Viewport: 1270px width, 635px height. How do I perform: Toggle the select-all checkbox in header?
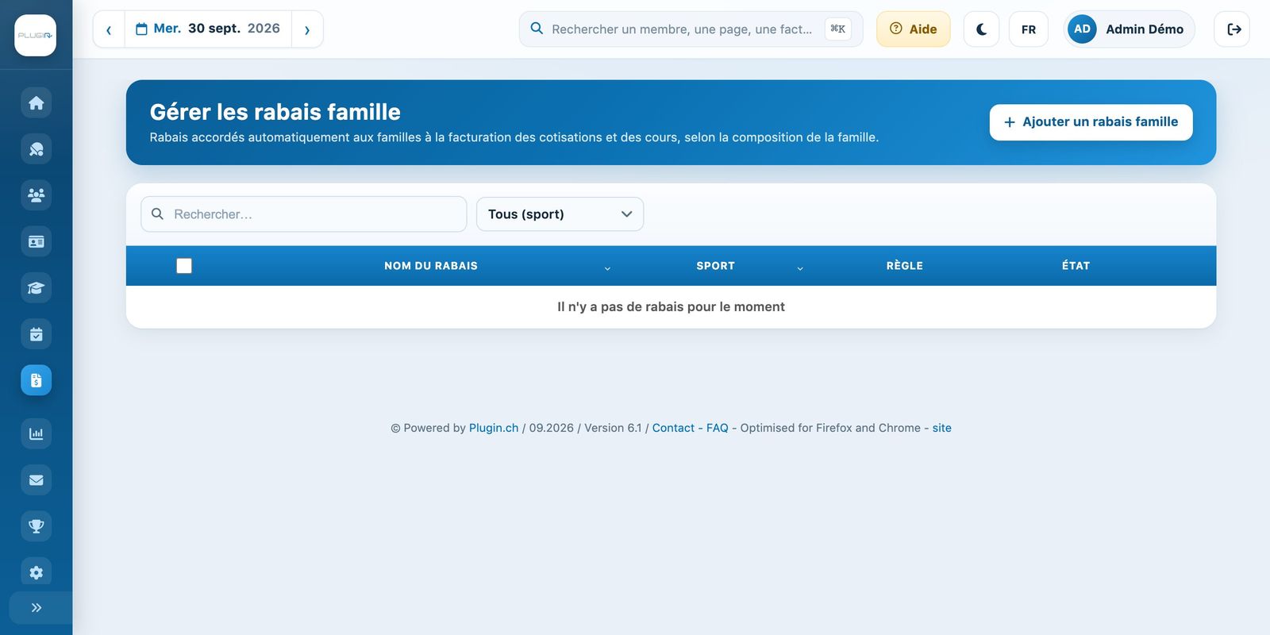[184, 266]
